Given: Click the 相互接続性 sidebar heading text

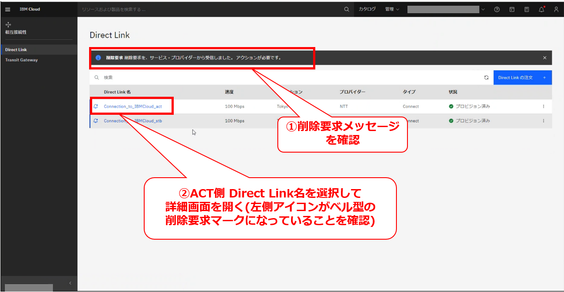Looking at the screenshot, I should (x=16, y=33).
